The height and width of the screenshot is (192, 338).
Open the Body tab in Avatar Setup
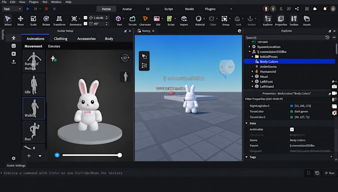click(x=109, y=39)
